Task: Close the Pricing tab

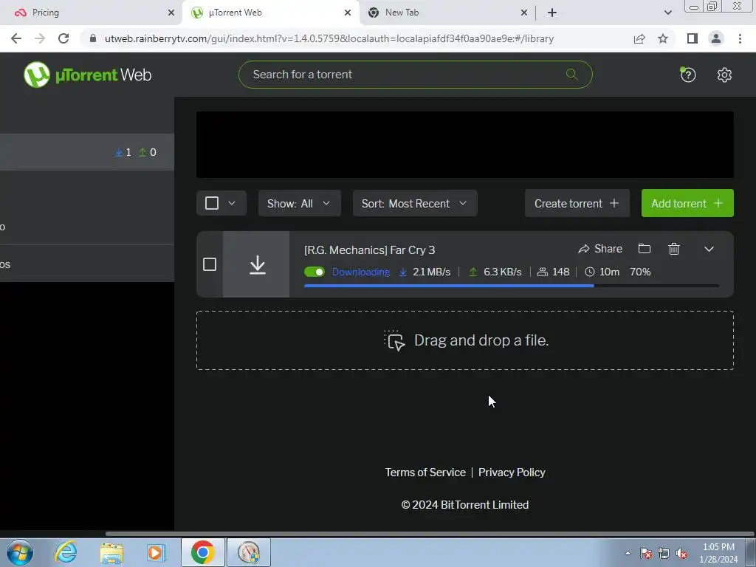Action: [171, 13]
